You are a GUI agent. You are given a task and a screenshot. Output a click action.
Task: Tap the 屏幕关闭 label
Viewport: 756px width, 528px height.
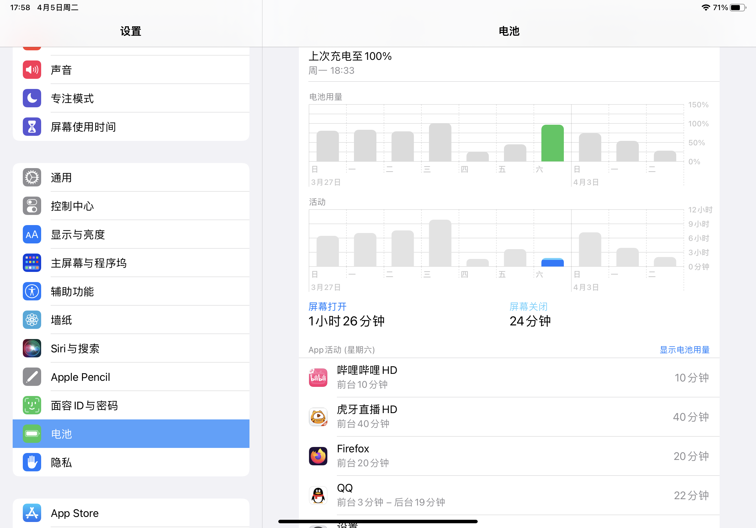(x=528, y=306)
